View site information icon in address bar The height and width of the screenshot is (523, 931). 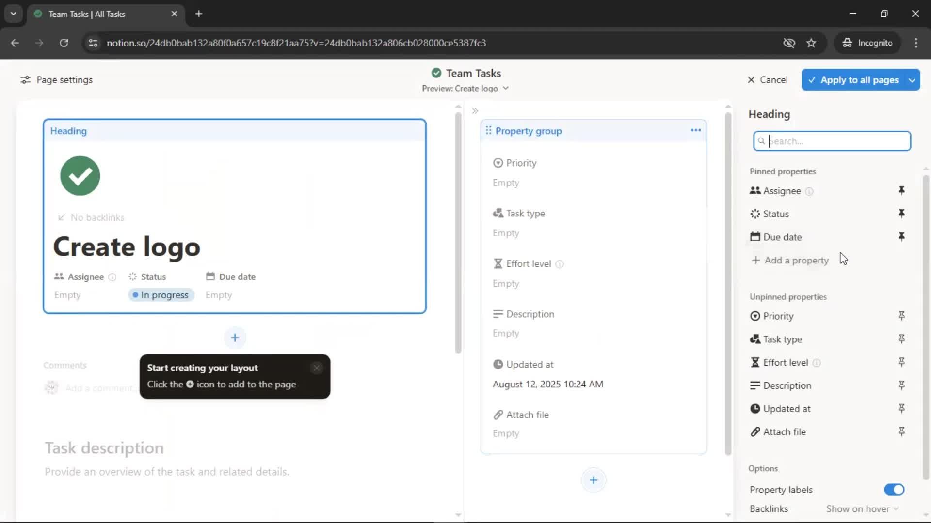click(93, 43)
